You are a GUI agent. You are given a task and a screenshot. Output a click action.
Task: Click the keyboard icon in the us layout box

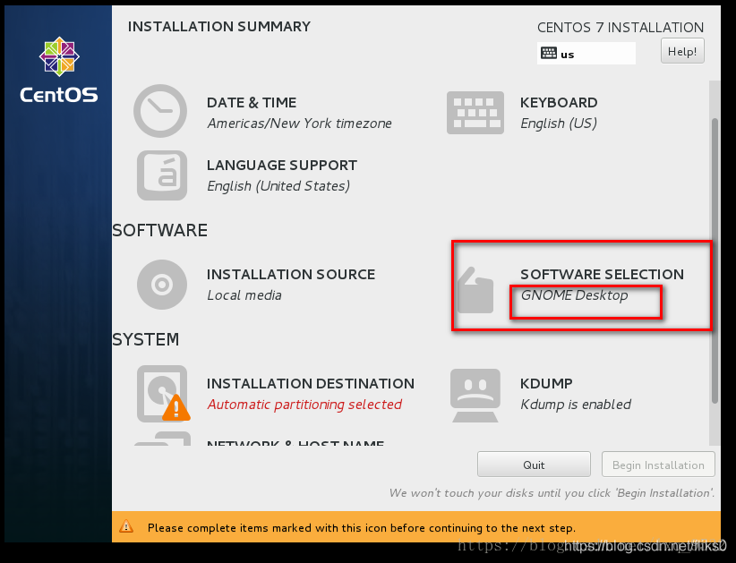[548, 53]
